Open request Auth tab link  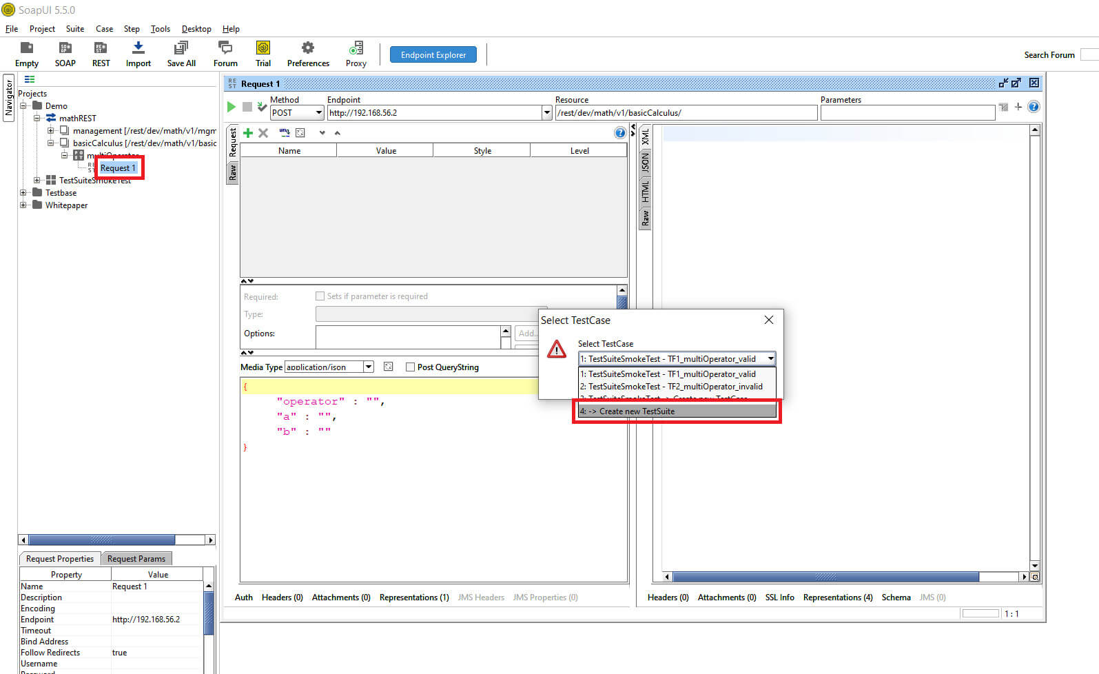click(244, 598)
